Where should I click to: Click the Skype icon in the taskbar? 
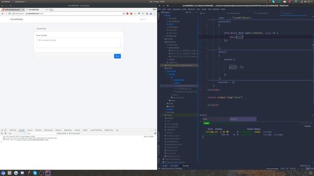(x=35, y=173)
